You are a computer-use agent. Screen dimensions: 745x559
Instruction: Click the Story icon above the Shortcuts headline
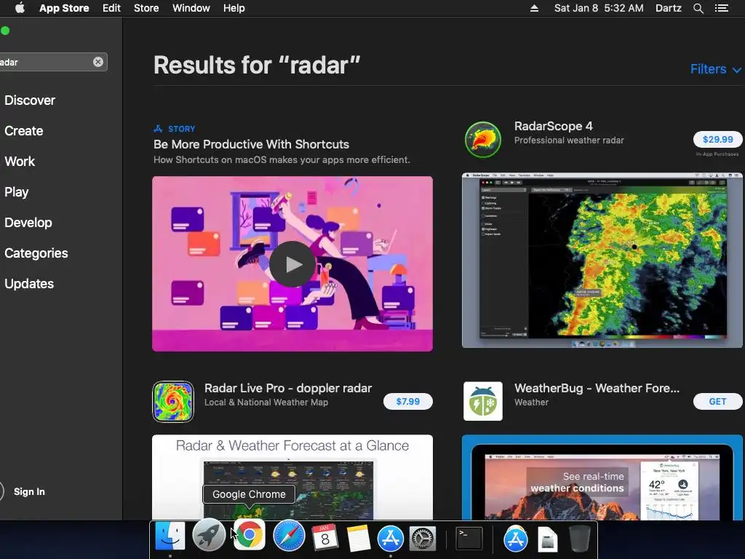click(x=158, y=129)
